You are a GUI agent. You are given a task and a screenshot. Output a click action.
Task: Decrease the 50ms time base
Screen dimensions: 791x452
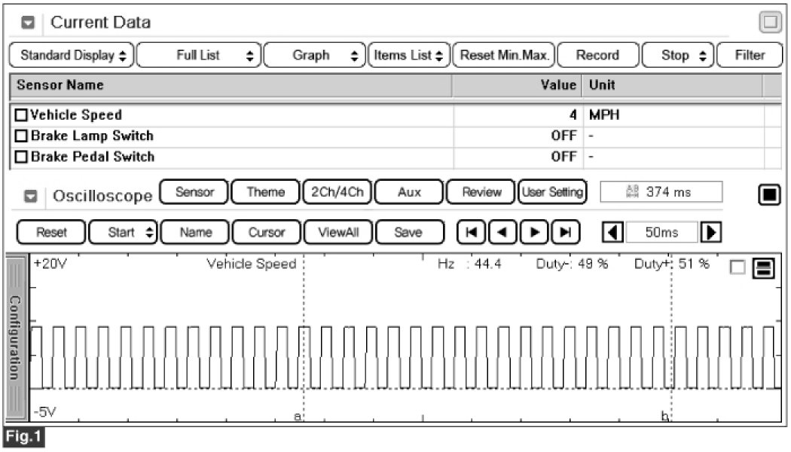click(x=612, y=233)
